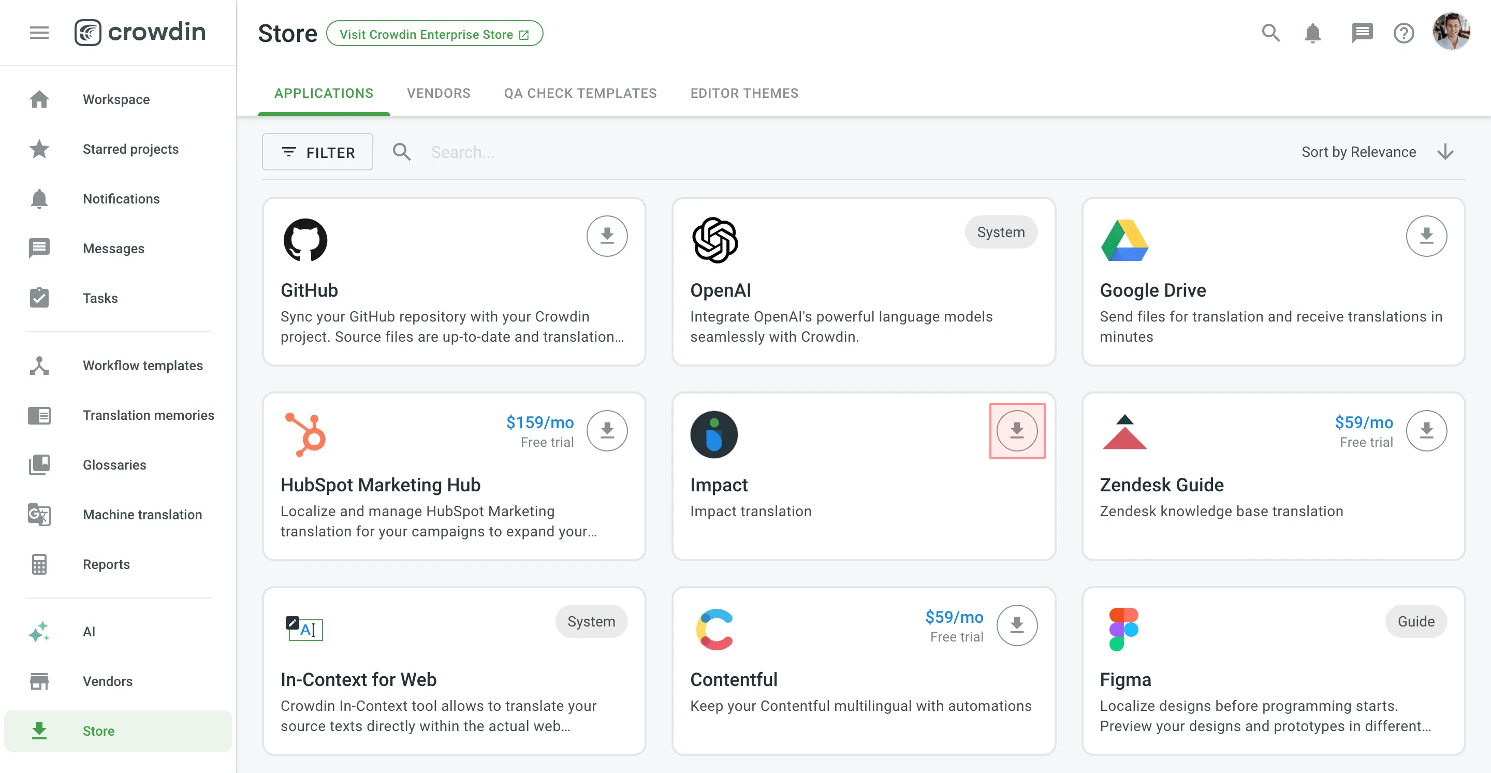Visit Crowdin Enterprise Store link

click(434, 34)
